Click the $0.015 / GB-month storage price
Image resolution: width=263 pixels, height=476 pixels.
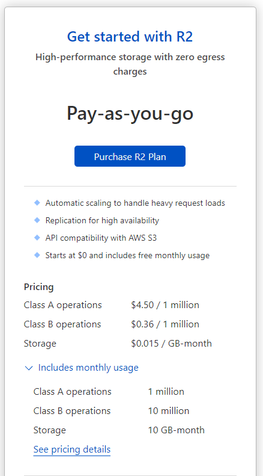[172, 344]
